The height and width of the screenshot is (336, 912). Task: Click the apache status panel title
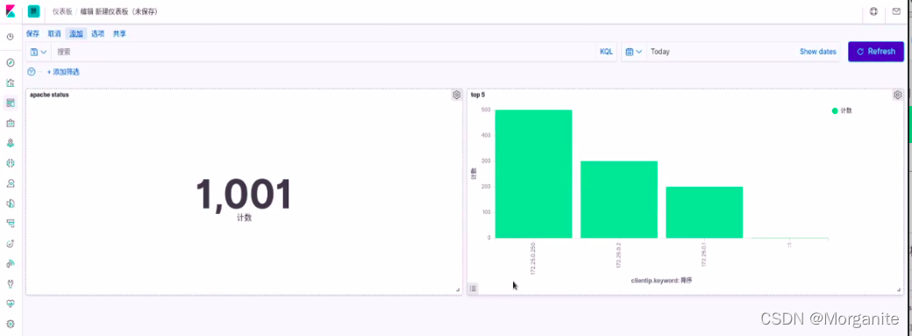tap(49, 95)
